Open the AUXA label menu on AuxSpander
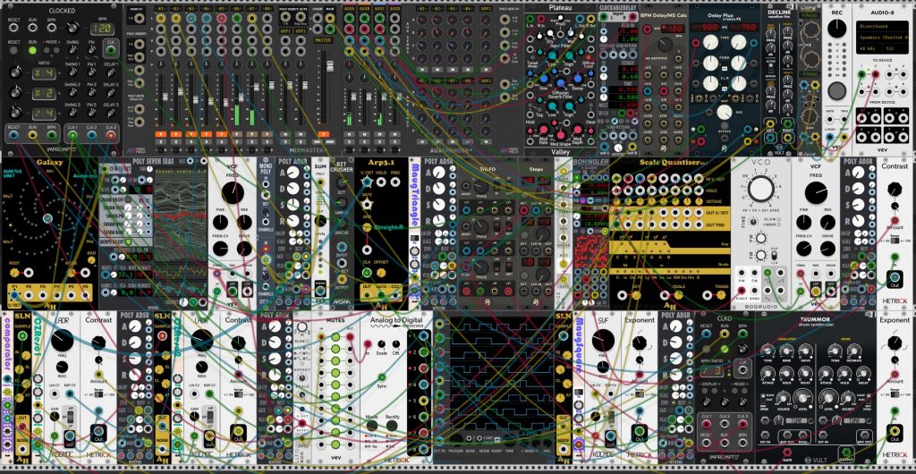 click(350, 11)
